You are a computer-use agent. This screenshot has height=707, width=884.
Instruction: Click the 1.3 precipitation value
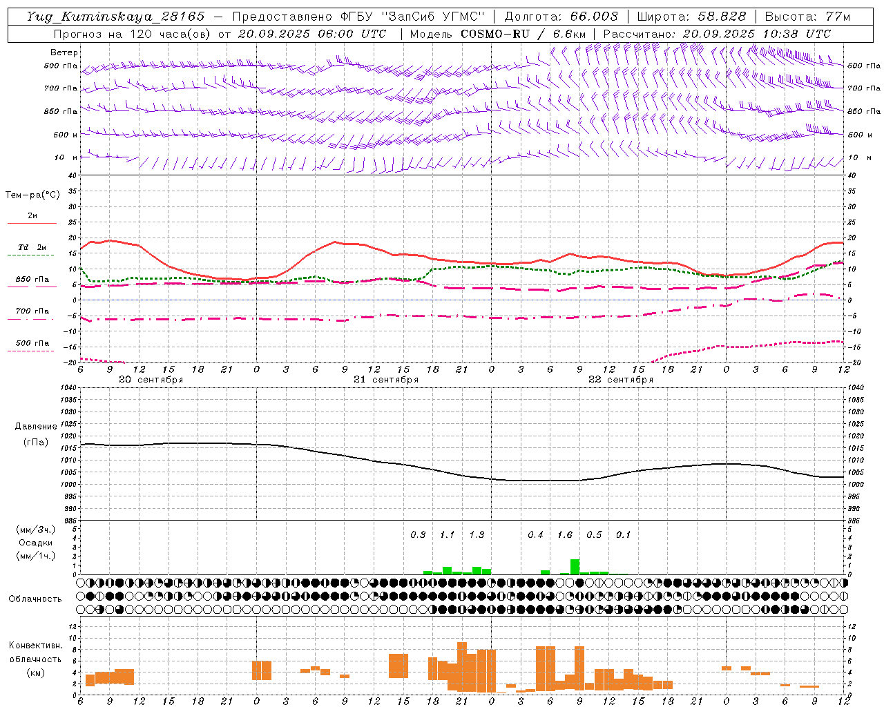pyautogui.click(x=477, y=534)
